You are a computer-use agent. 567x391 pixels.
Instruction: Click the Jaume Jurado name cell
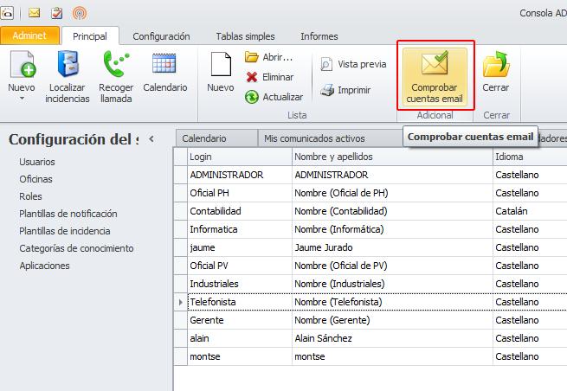pos(392,247)
